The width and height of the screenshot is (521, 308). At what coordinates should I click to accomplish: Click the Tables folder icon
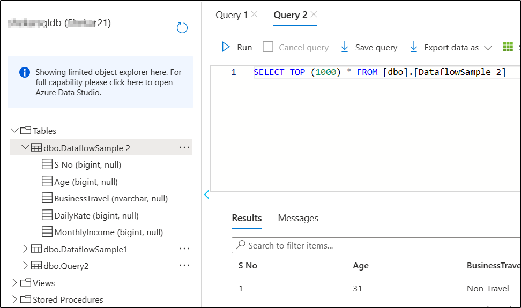click(x=26, y=130)
